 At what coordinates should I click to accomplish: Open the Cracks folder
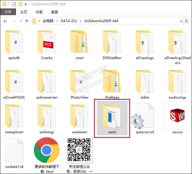point(47,45)
